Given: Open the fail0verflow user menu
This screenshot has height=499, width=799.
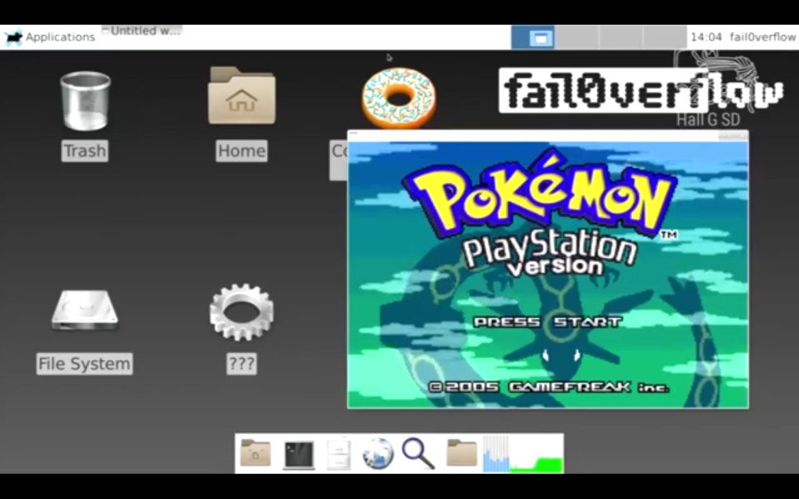Looking at the screenshot, I should pos(762,37).
